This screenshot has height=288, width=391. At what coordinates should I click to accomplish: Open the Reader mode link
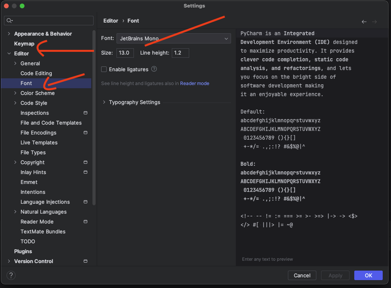pyautogui.click(x=195, y=83)
